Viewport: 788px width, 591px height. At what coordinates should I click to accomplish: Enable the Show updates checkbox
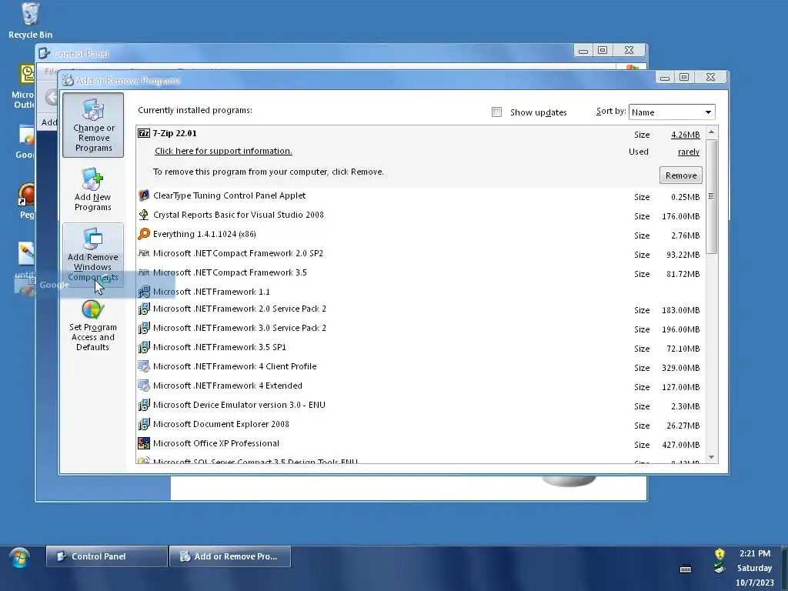[496, 112]
